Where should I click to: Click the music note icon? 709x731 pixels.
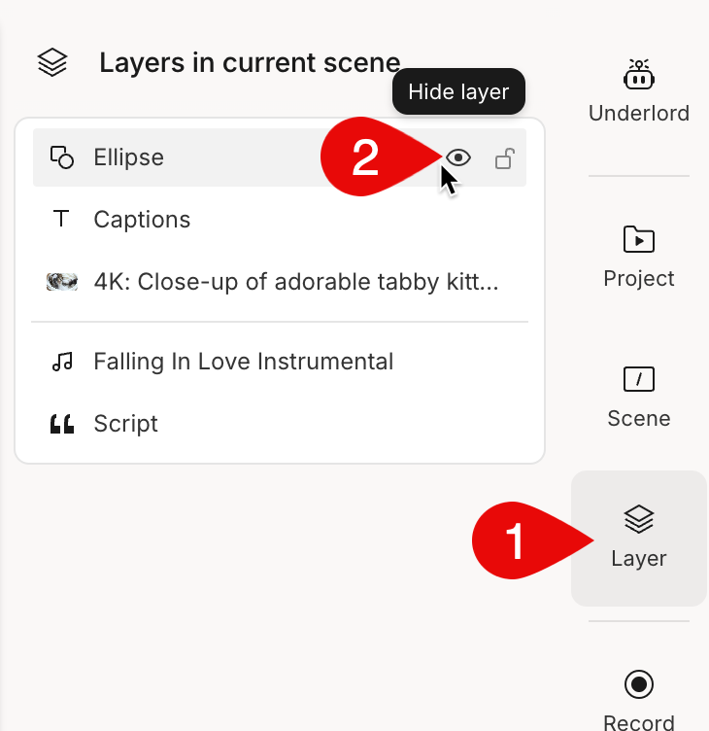point(62,362)
